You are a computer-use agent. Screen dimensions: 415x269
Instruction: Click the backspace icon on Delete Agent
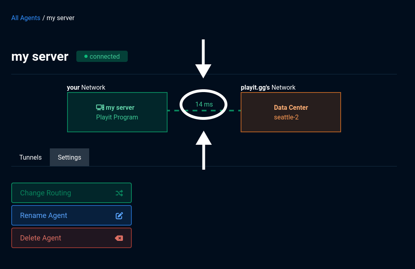pos(119,238)
